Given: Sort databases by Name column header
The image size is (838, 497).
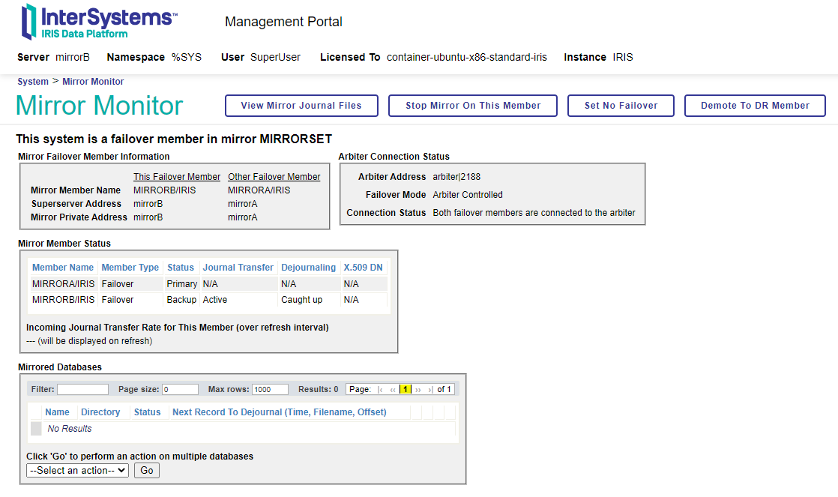Looking at the screenshot, I should 57,412.
